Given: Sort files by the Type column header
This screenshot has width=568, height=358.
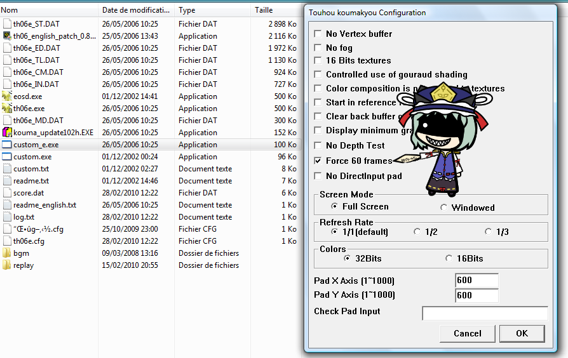Looking at the screenshot, I should pyautogui.click(x=212, y=10).
